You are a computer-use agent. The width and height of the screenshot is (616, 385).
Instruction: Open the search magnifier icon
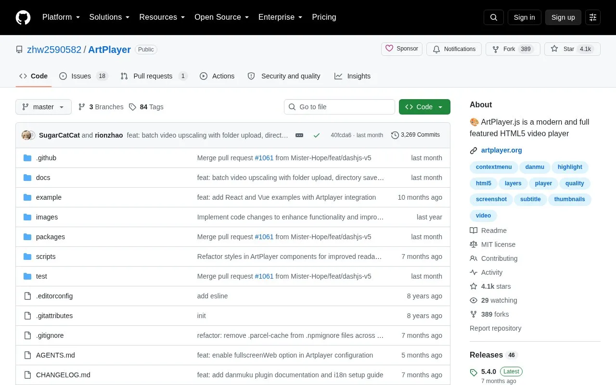pos(494,17)
